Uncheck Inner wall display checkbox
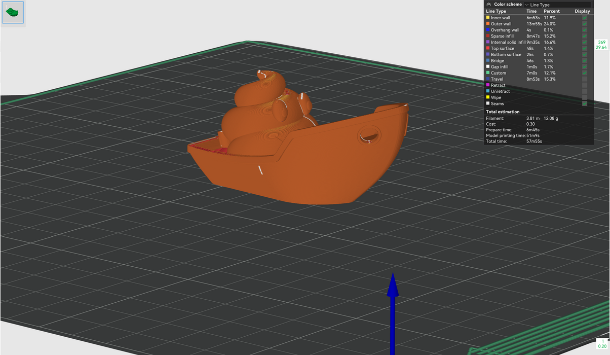The image size is (610, 355). pyautogui.click(x=585, y=18)
